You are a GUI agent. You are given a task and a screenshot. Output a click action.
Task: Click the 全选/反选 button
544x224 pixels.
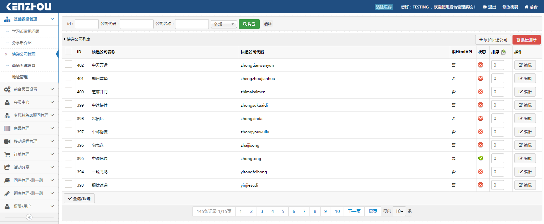(79, 198)
